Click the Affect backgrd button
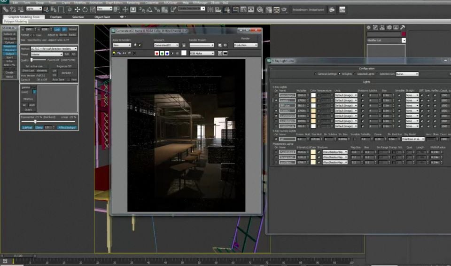 pyautogui.click(x=67, y=127)
